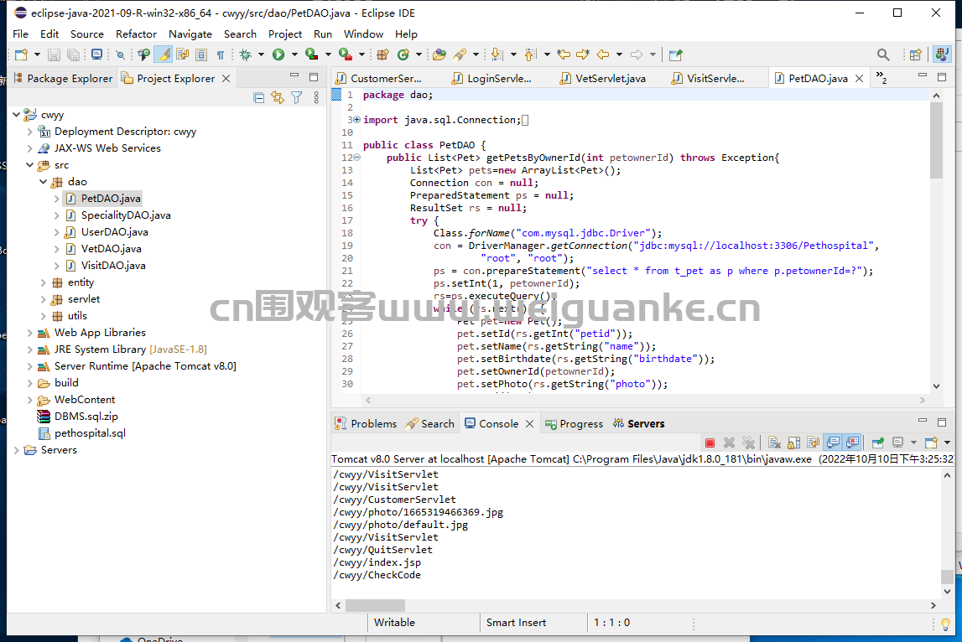962x642 pixels.
Task: Expand the WebContent folder
Action: pos(29,400)
